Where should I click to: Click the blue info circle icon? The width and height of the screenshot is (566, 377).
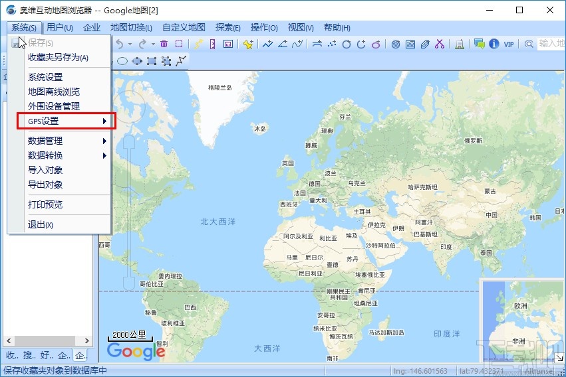click(494, 44)
